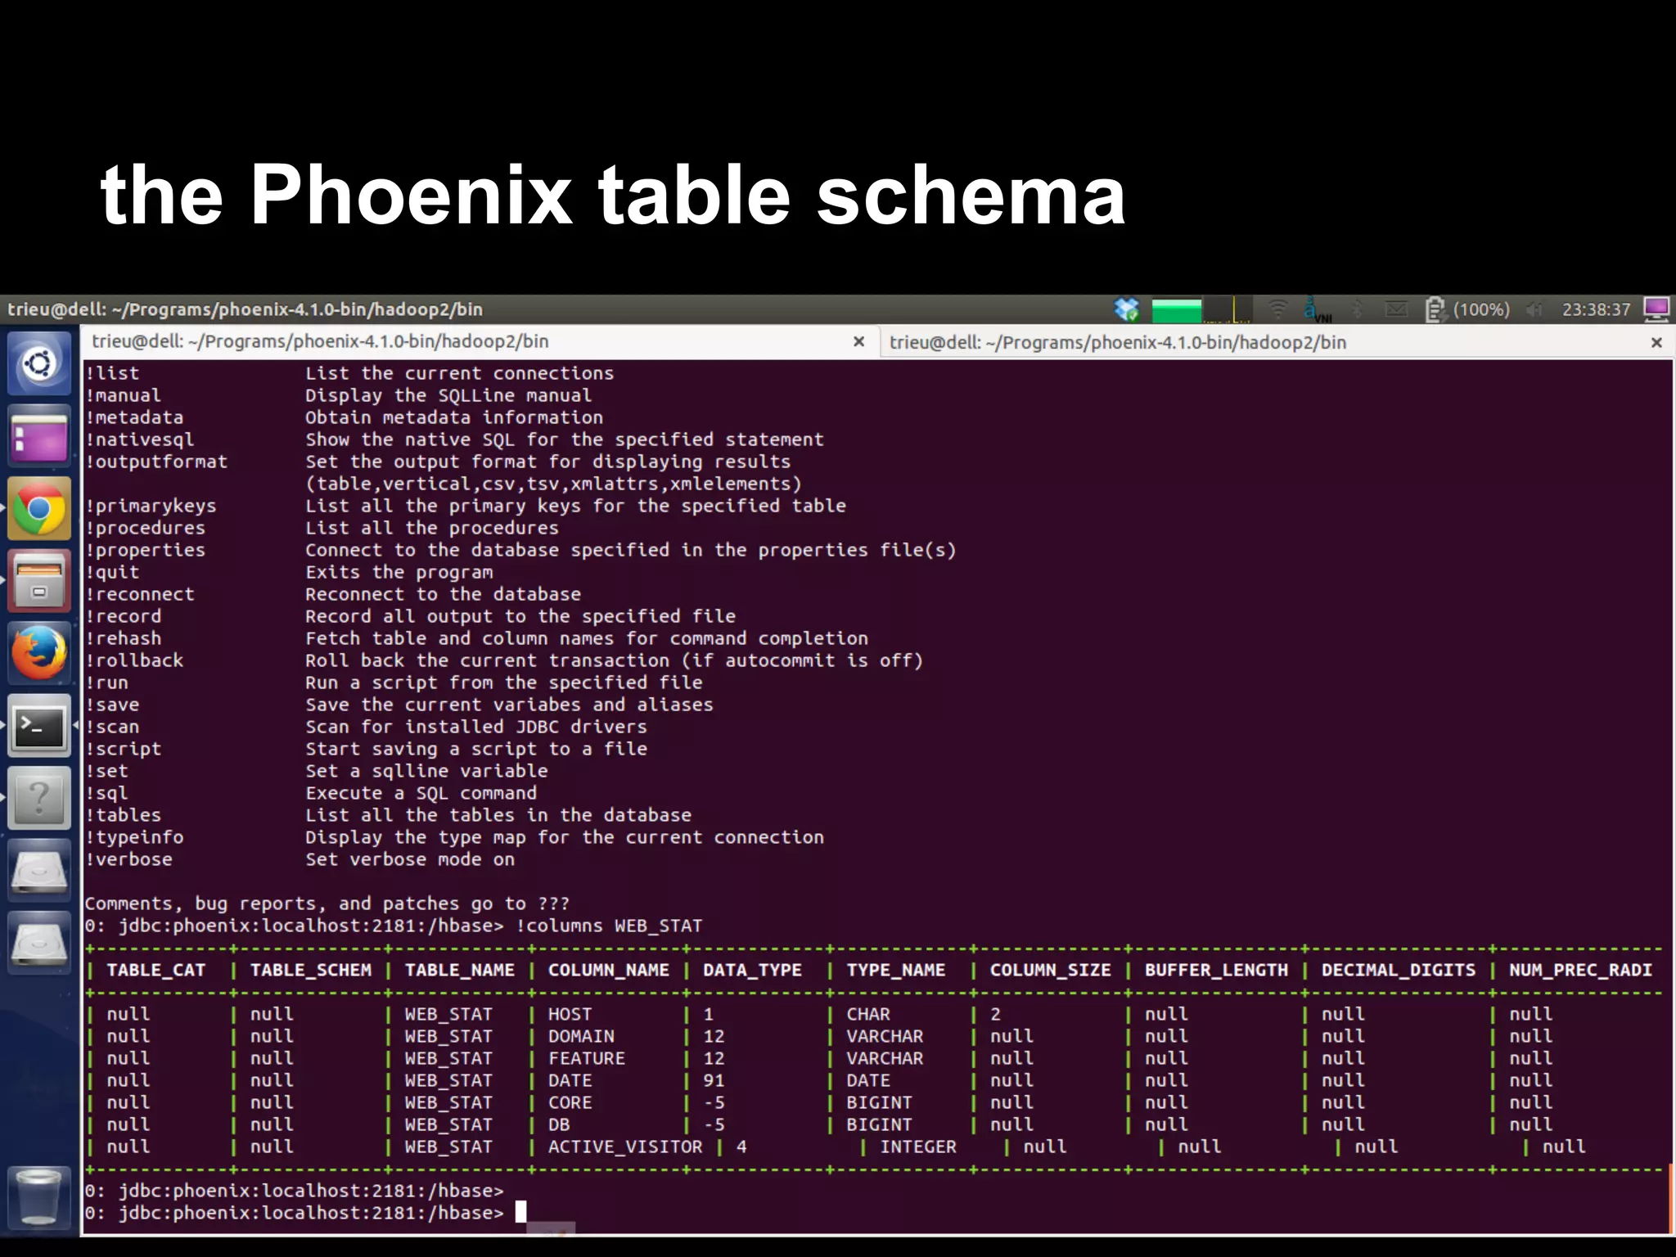Open the Ubuntu Dash home launcher
The height and width of the screenshot is (1257, 1676).
pos(38,363)
